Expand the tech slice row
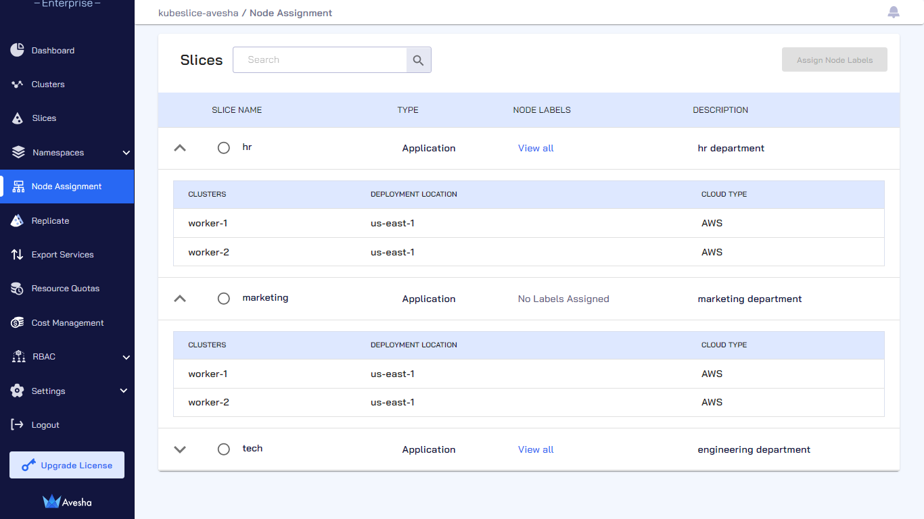The image size is (924, 519). pyautogui.click(x=180, y=449)
